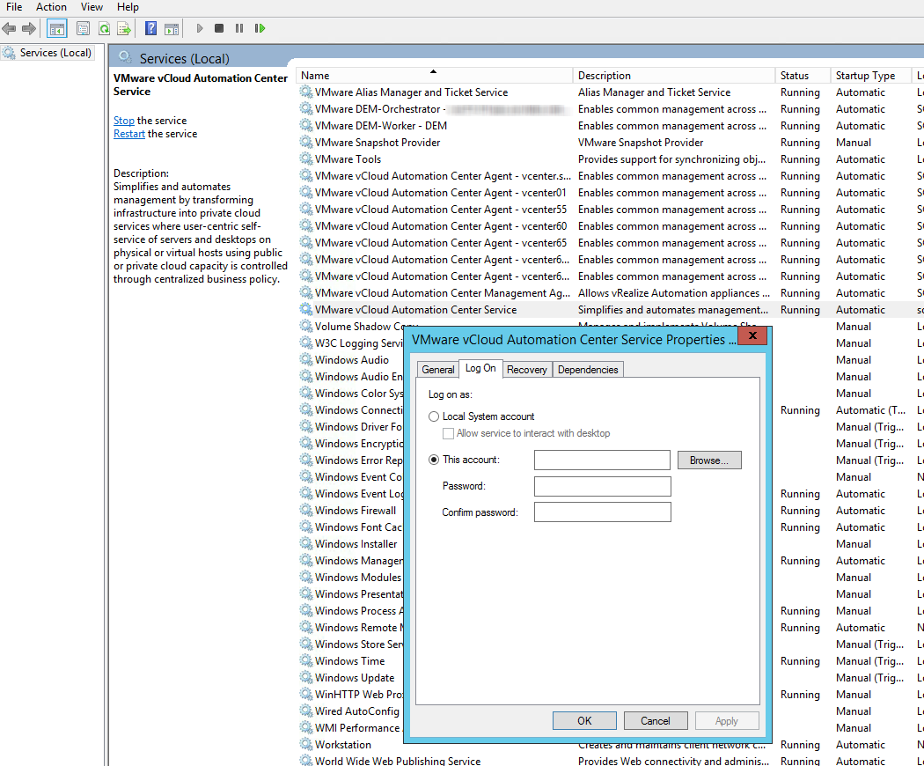924x766 pixels.
Task: Click the gear icon beside Windows Firewall
Action: pos(306,510)
